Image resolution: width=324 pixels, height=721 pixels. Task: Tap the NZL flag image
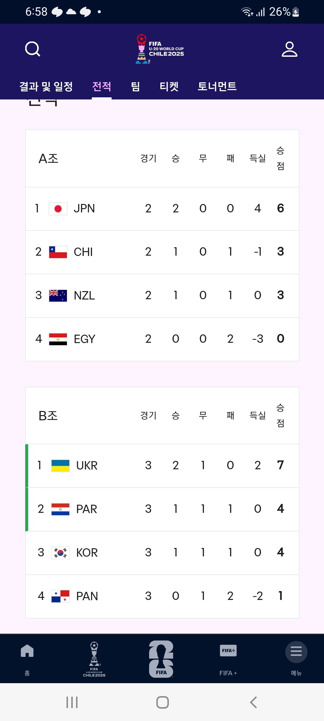click(58, 296)
